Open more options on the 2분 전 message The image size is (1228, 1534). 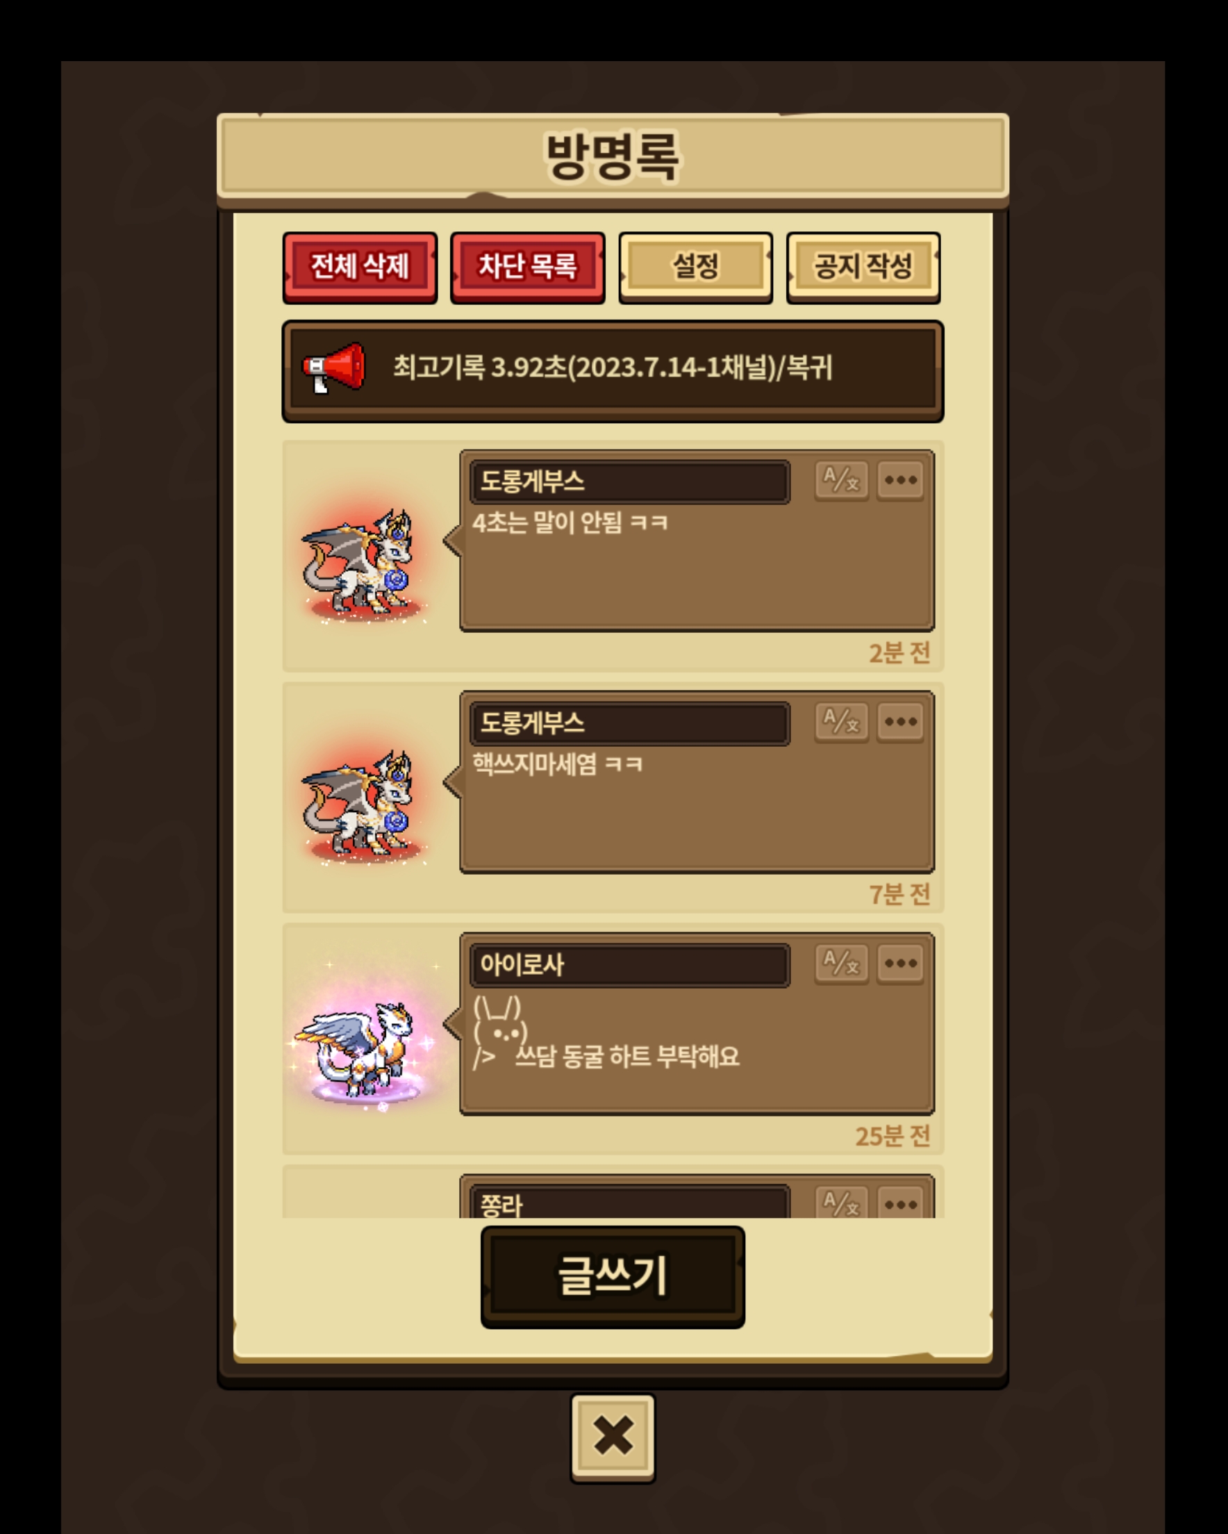[x=900, y=480]
